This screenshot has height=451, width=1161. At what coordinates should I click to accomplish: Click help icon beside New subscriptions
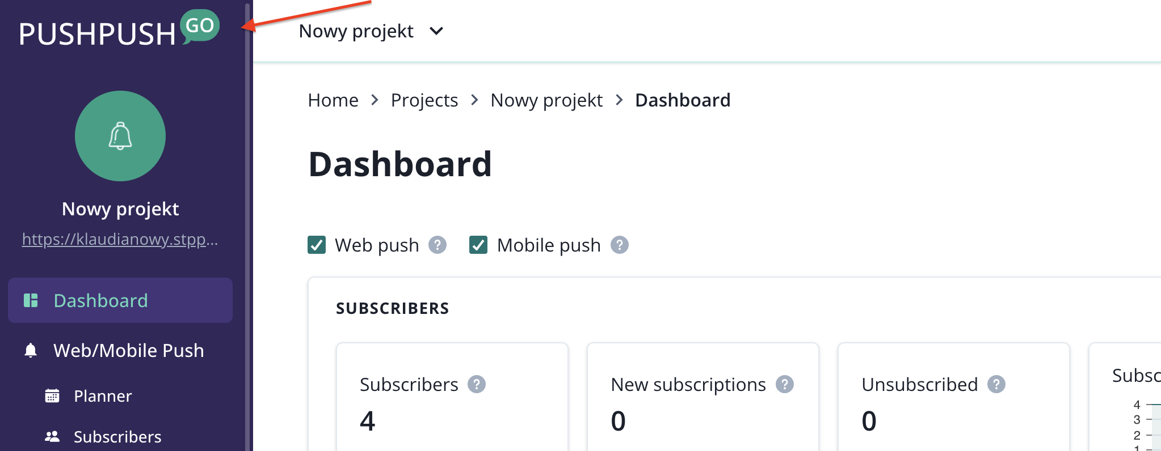point(785,384)
